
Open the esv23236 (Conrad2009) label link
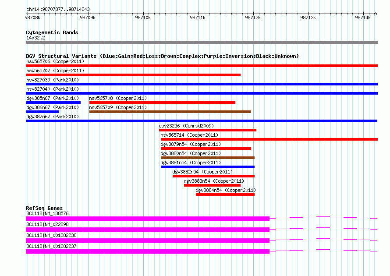pyautogui.click(x=187, y=126)
